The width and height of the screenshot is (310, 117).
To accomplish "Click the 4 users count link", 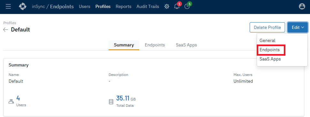I will coord(18,98).
